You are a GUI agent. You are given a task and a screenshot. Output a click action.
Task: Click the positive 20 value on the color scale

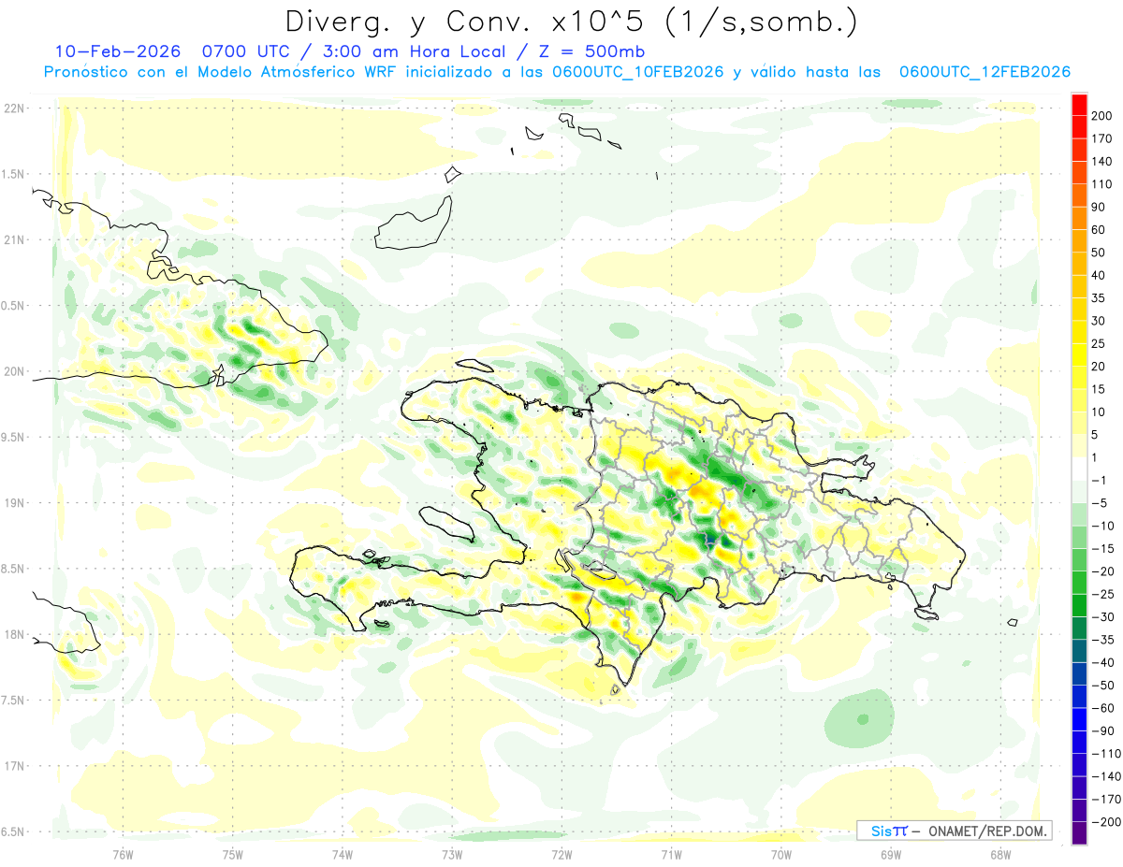coord(1100,367)
